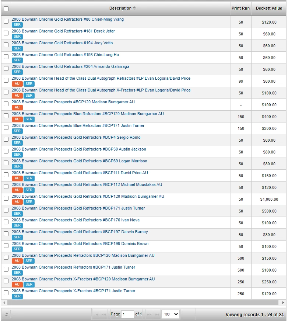Select checkbox for BCP176 Ivan Nova
This screenshot has height=321, width=288.
pos(6,222)
